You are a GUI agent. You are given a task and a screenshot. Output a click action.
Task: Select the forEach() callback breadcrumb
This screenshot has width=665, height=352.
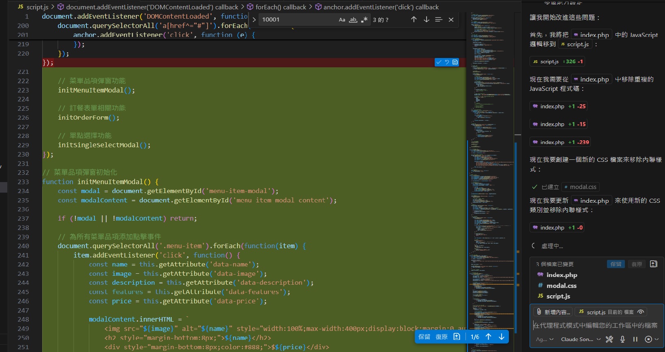click(280, 7)
